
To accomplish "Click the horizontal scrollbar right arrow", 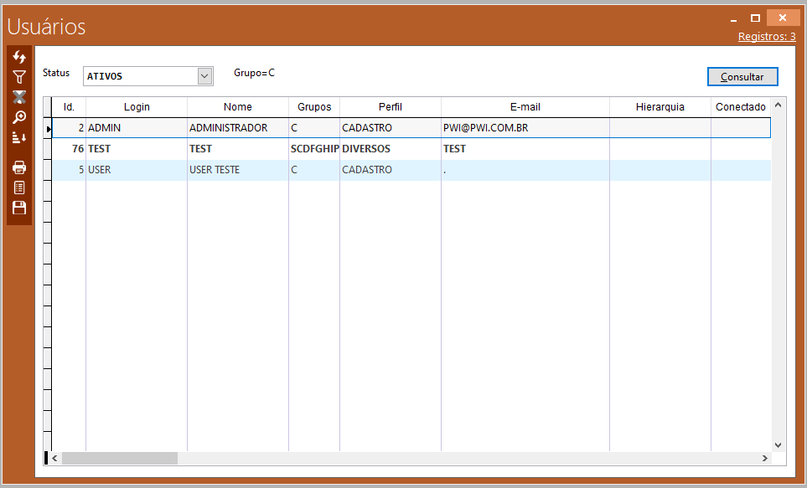I will coord(764,459).
